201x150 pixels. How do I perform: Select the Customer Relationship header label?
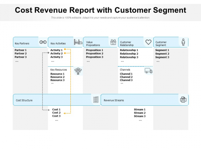[x=127, y=44]
